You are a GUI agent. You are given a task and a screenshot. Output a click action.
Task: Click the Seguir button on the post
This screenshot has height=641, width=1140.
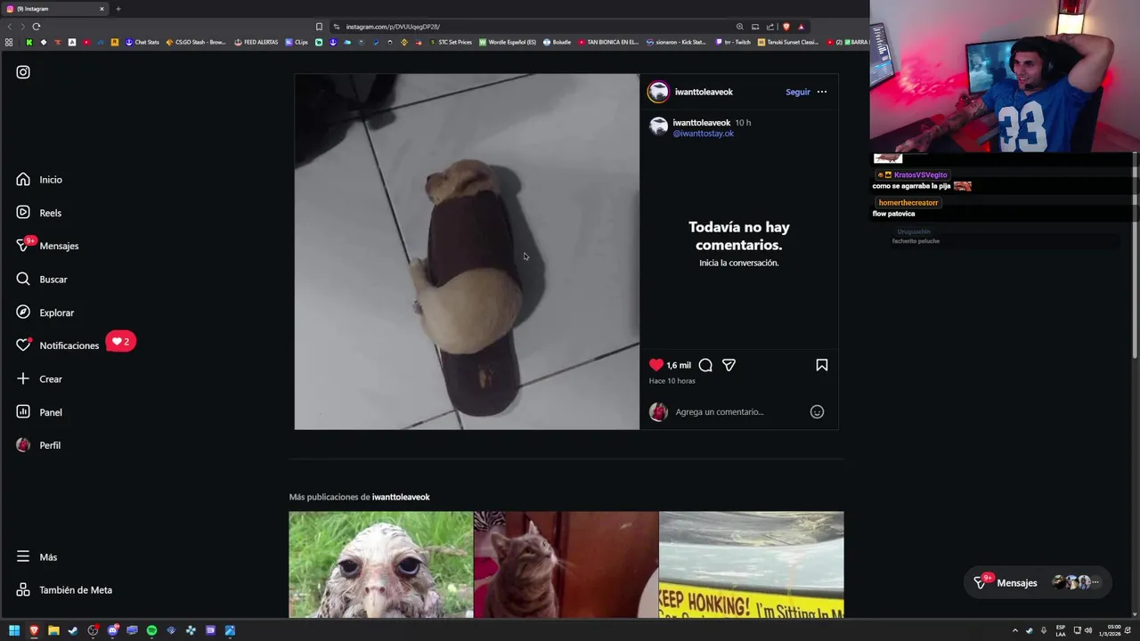point(798,92)
